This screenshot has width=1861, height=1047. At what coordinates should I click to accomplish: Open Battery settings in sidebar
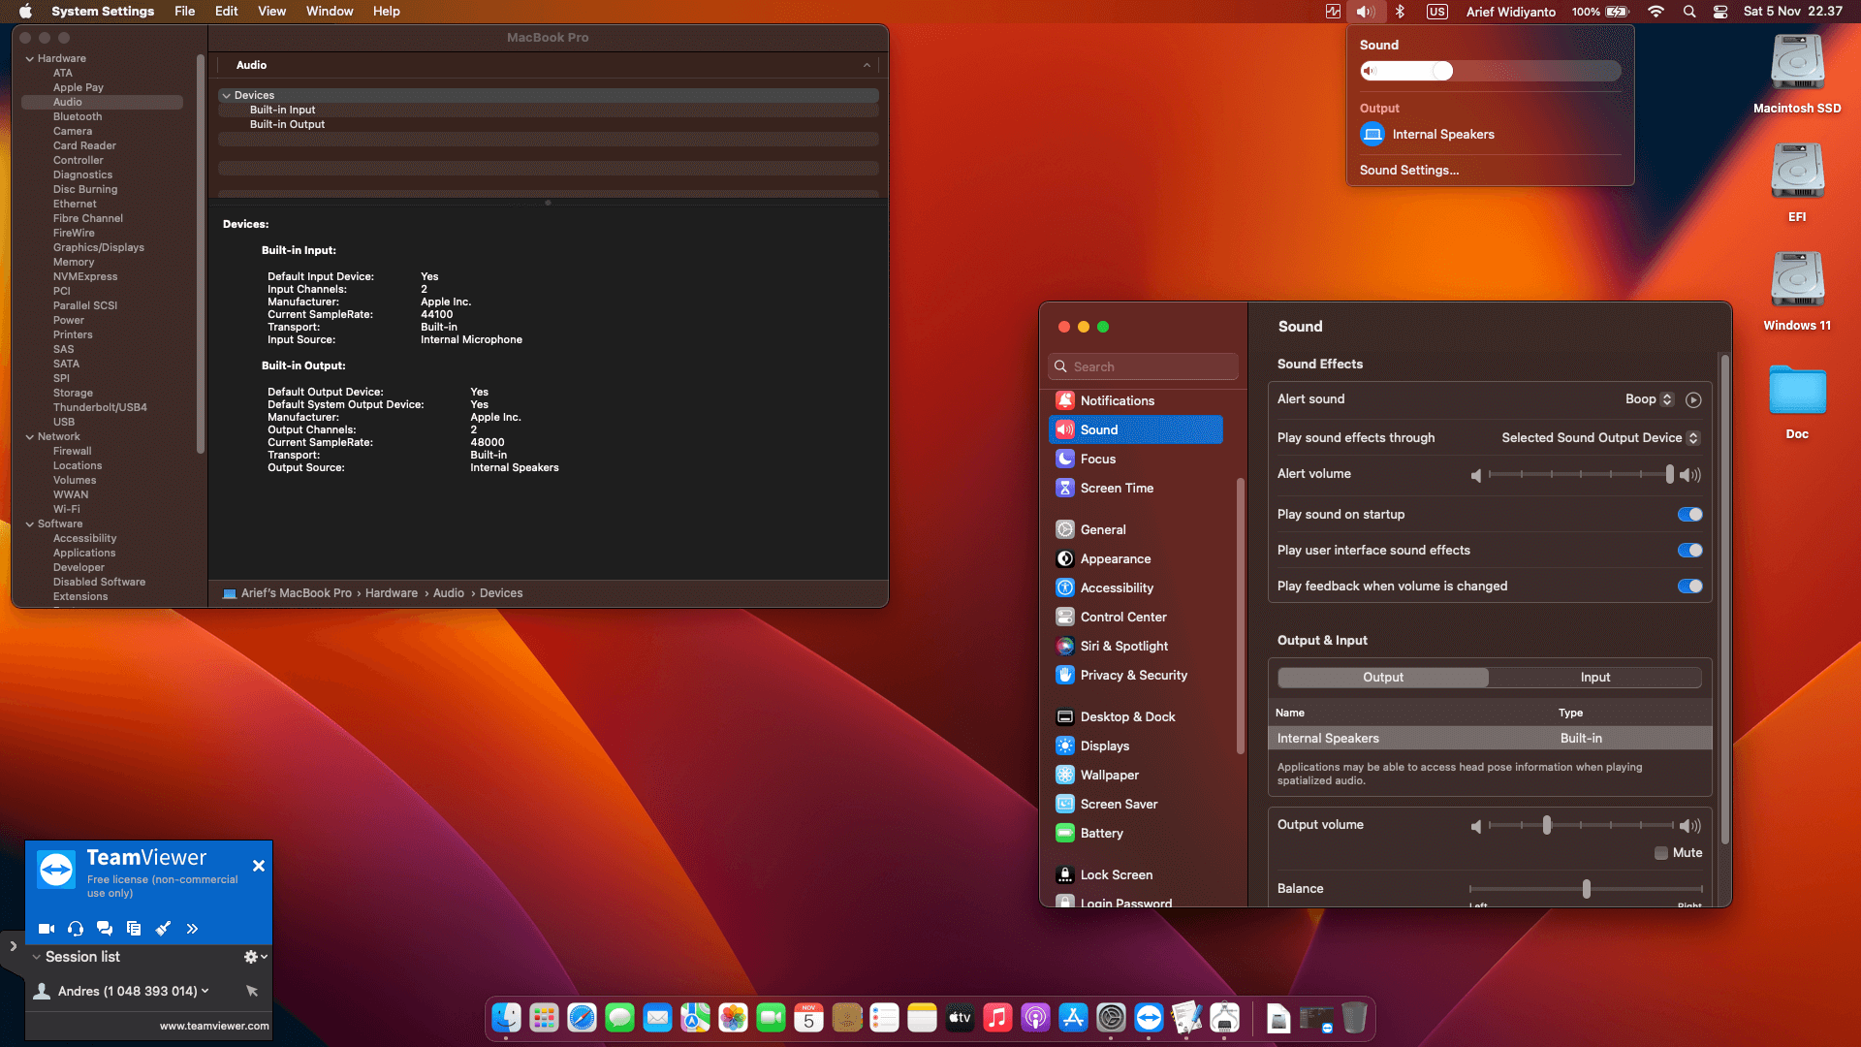(x=1101, y=833)
